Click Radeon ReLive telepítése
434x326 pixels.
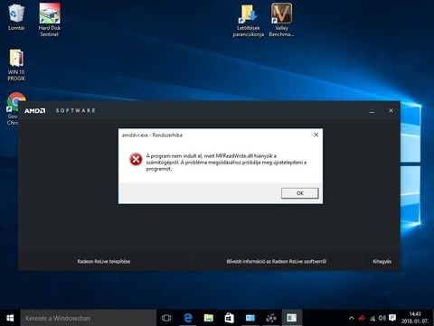(104, 261)
